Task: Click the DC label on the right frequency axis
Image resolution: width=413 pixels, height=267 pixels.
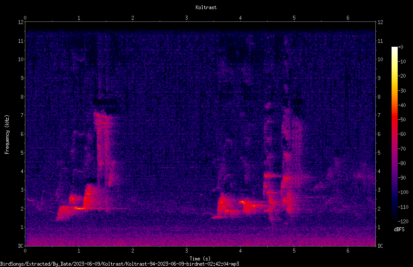Action: pos(380,246)
